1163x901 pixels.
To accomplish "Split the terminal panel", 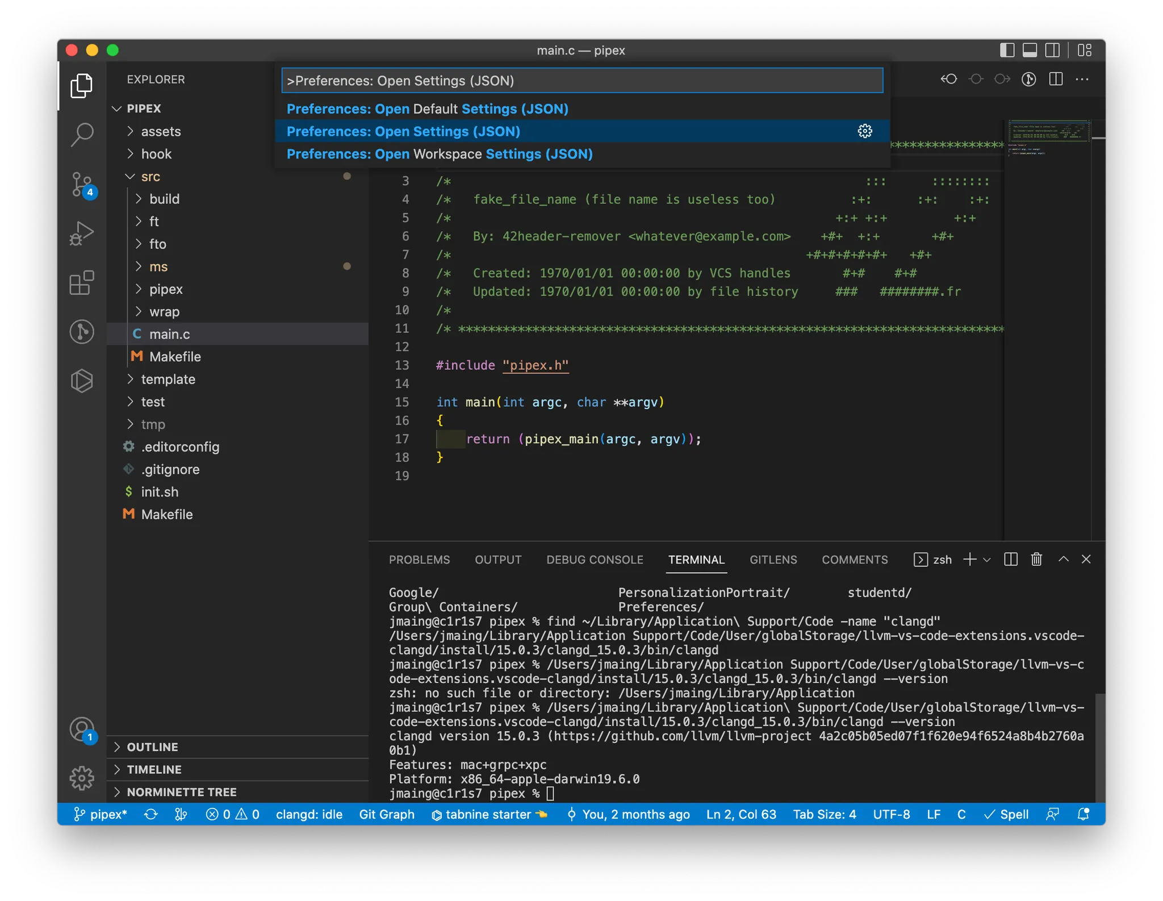I will [1010, 560].
